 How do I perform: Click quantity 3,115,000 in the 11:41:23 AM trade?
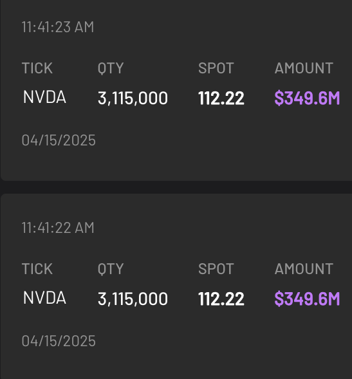(x=133, y=98)
